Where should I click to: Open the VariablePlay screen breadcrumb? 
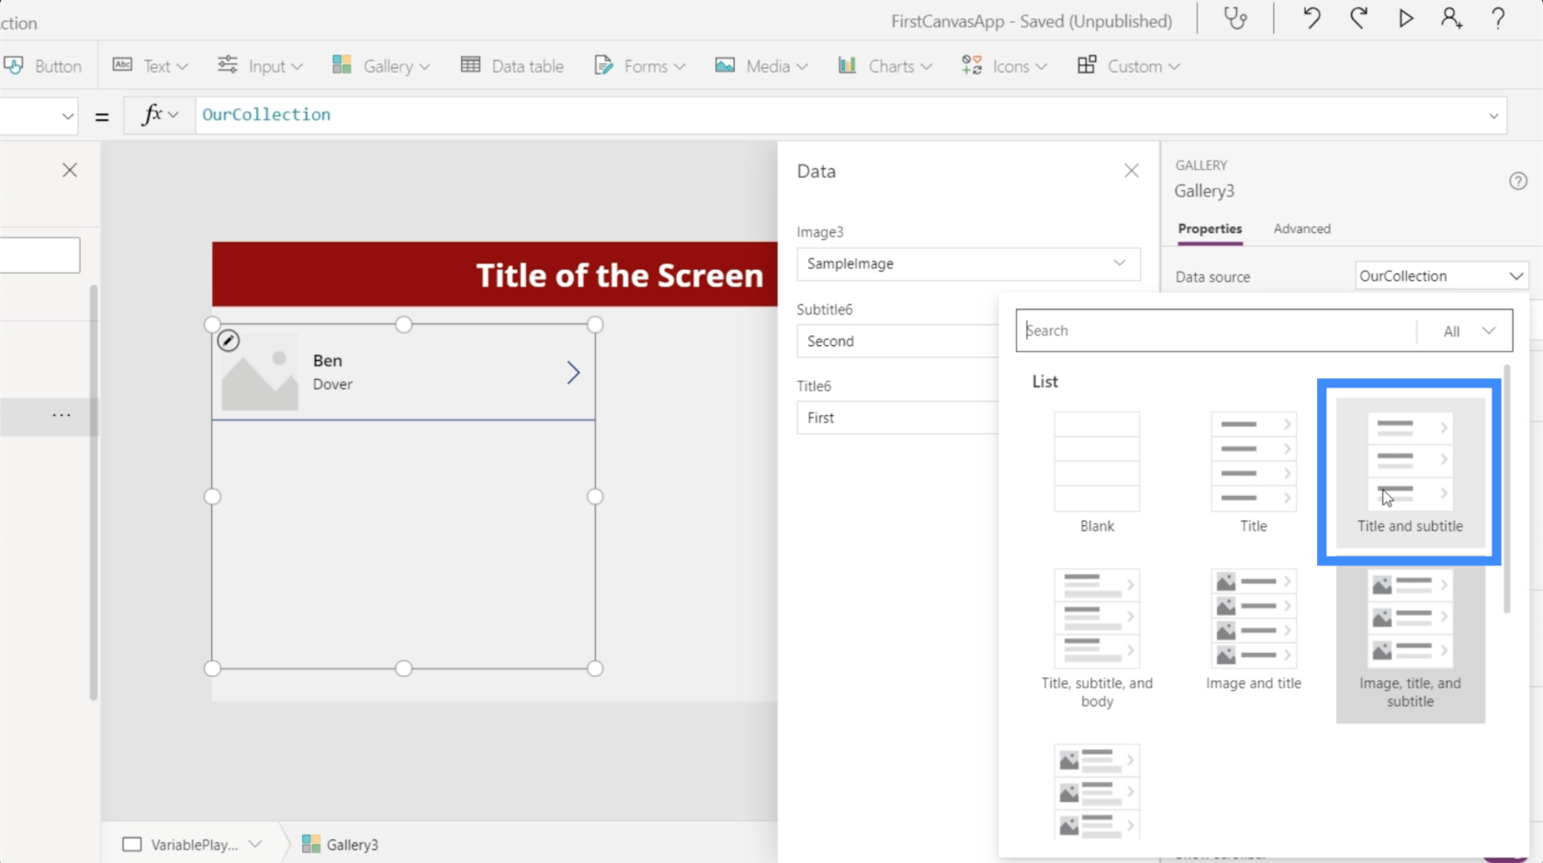(193, 845)
